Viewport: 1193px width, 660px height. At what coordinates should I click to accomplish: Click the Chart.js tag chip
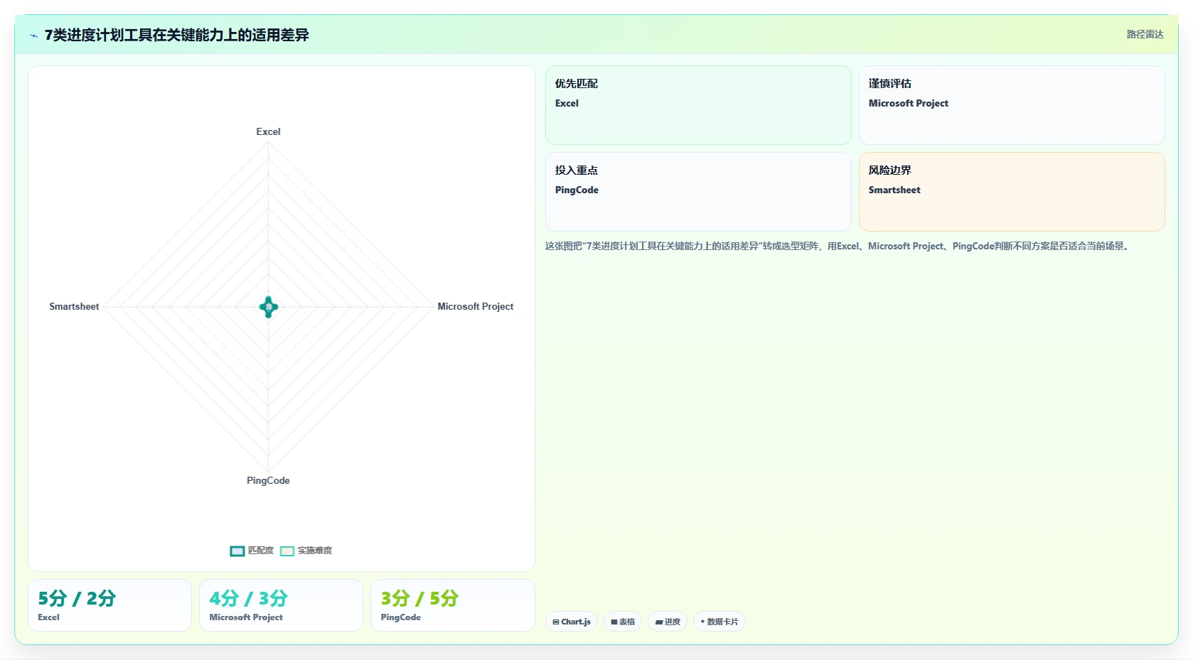point(572,622)
